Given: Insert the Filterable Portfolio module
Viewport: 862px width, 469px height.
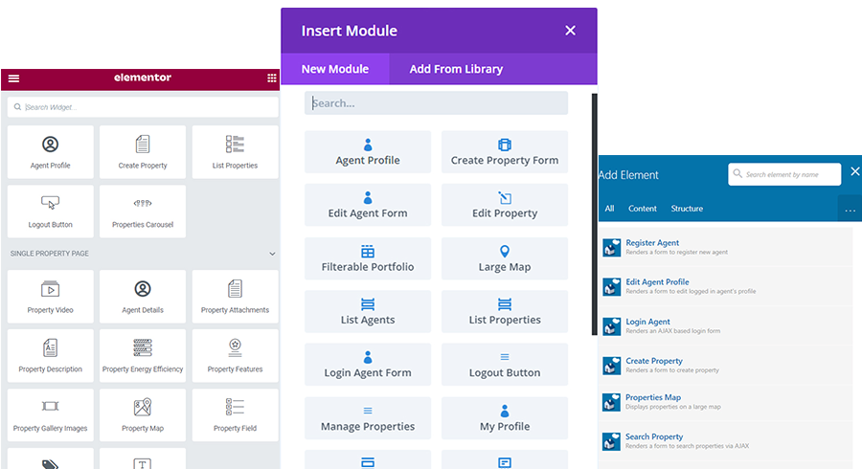Looking at the screenshot, I should tap(368, 258).
